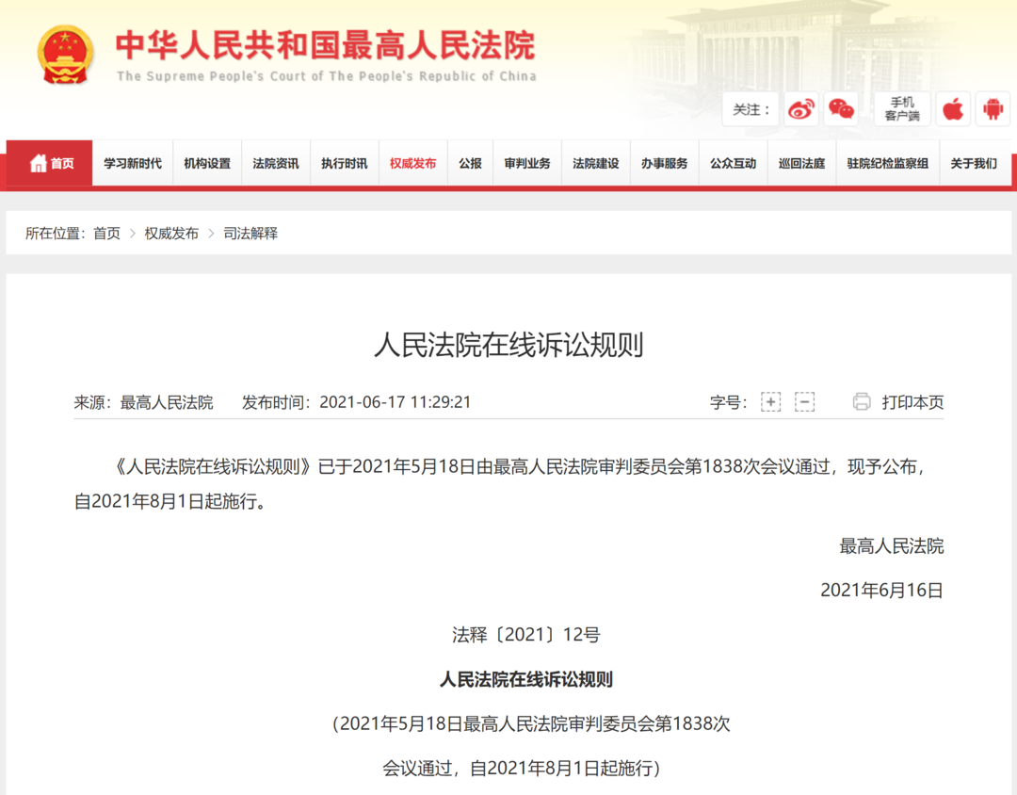Open the 法院资讯 menu

tap(276, 164)
